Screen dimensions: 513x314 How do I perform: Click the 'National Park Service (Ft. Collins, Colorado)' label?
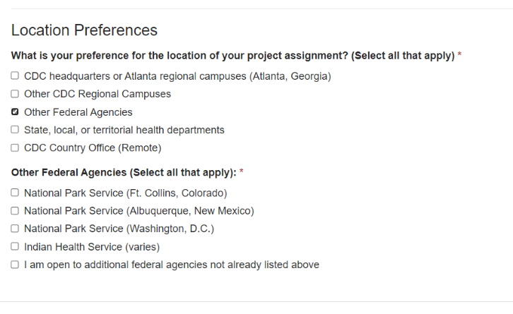point(125,193)
